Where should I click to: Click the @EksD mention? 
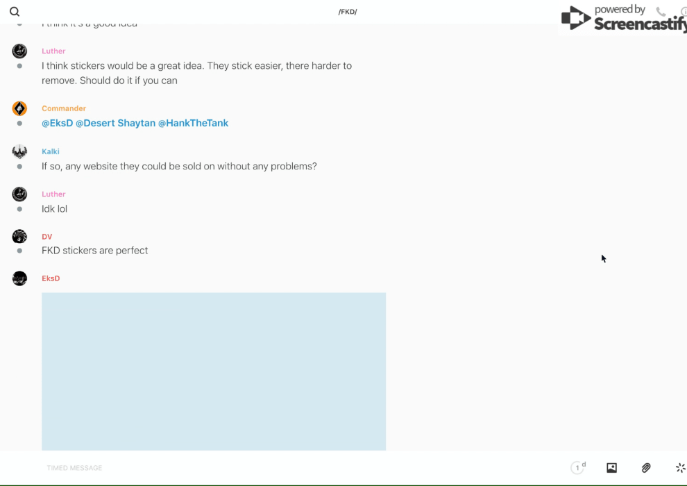[x=57, y=123]
